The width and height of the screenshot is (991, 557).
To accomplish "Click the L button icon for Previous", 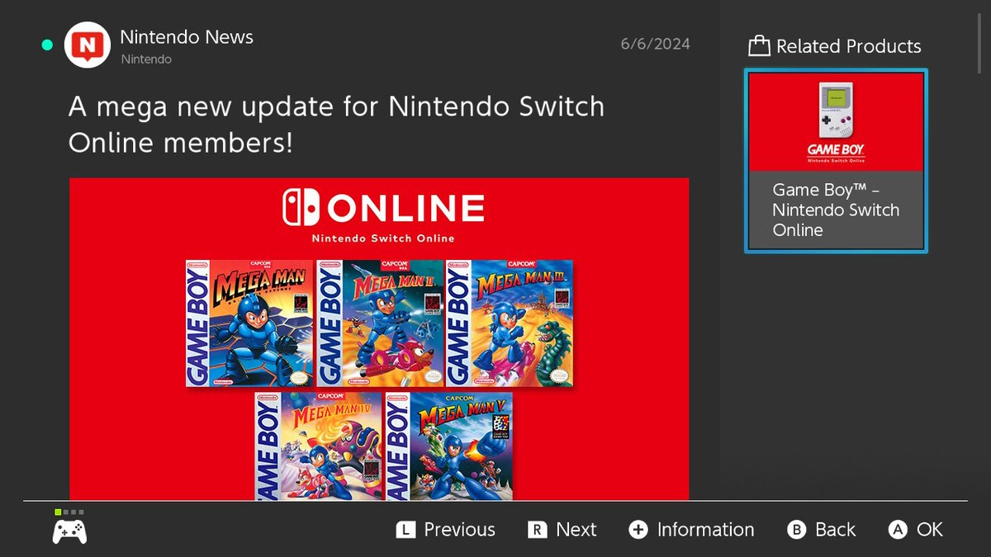I will (405, 530).
